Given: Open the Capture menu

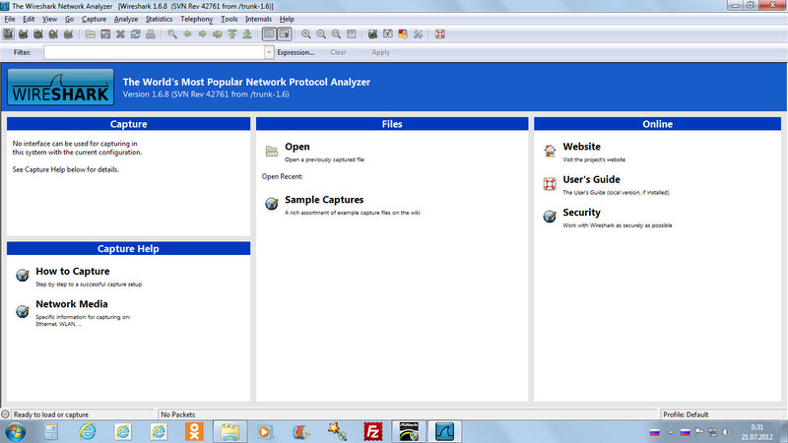Looking at the screenshot, I should 94,19.
